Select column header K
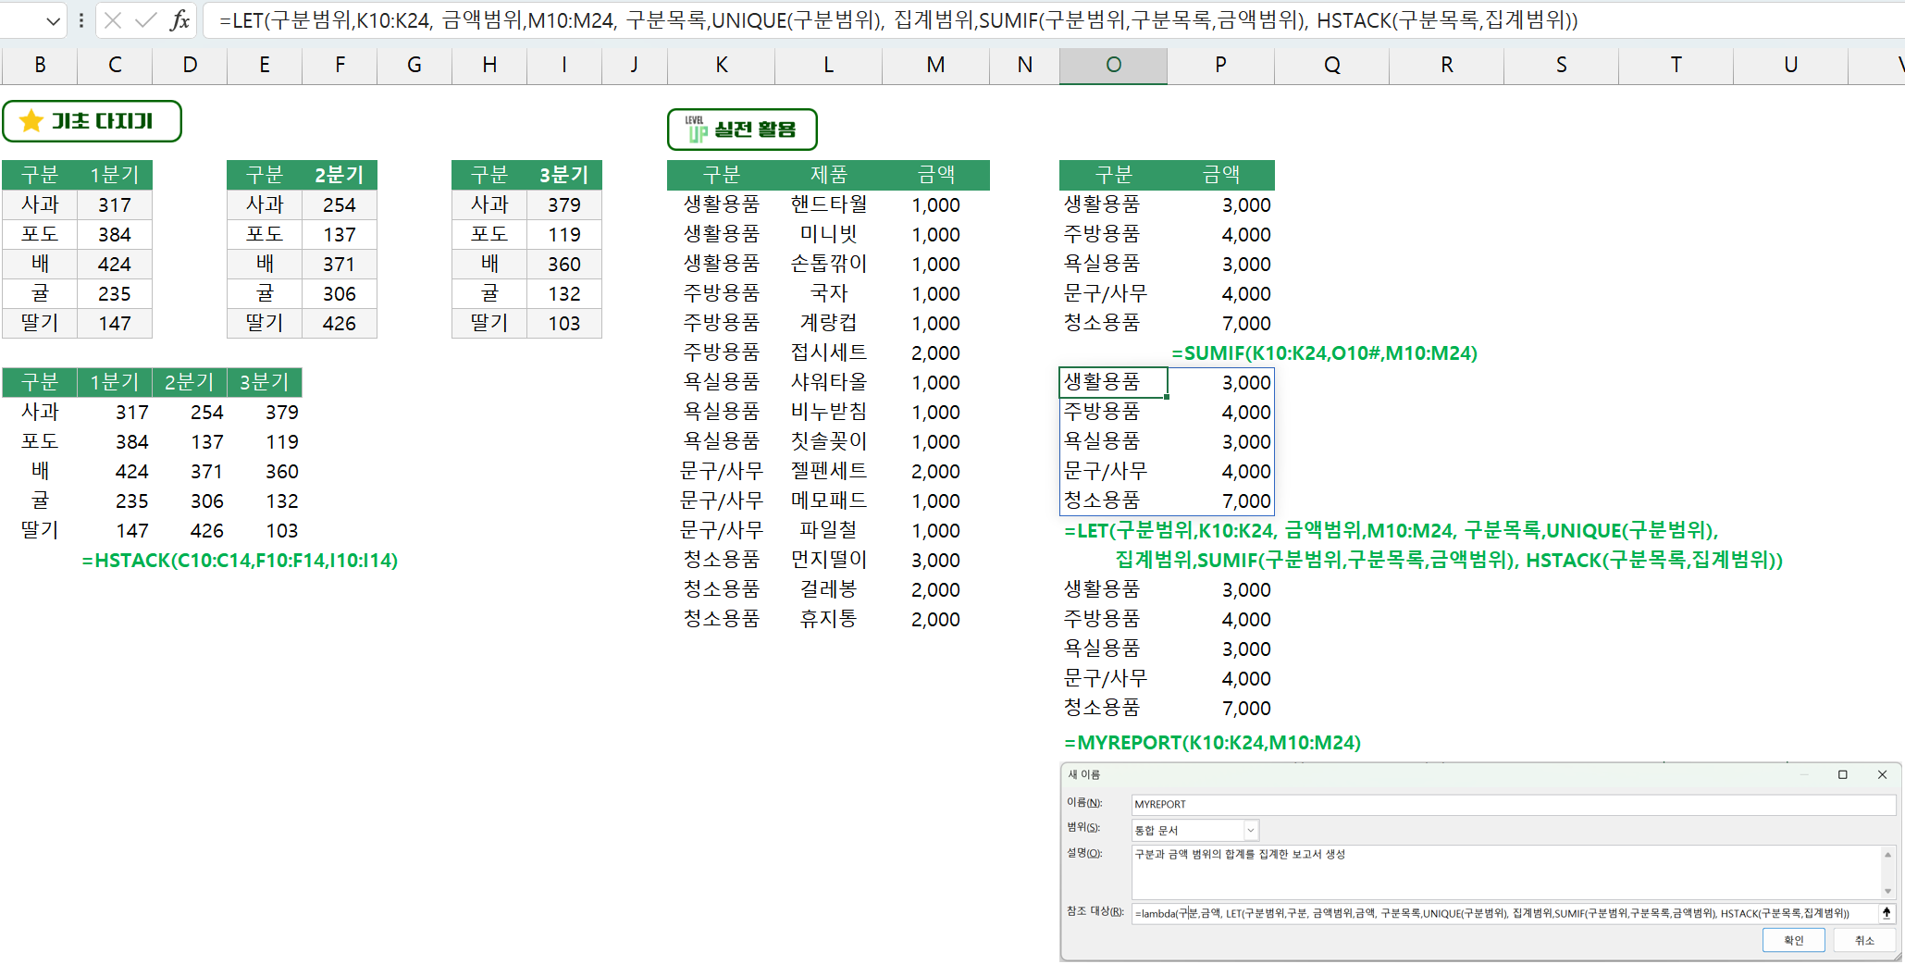The height and width of the screenshot is (964, 1905). coord(721,65)
